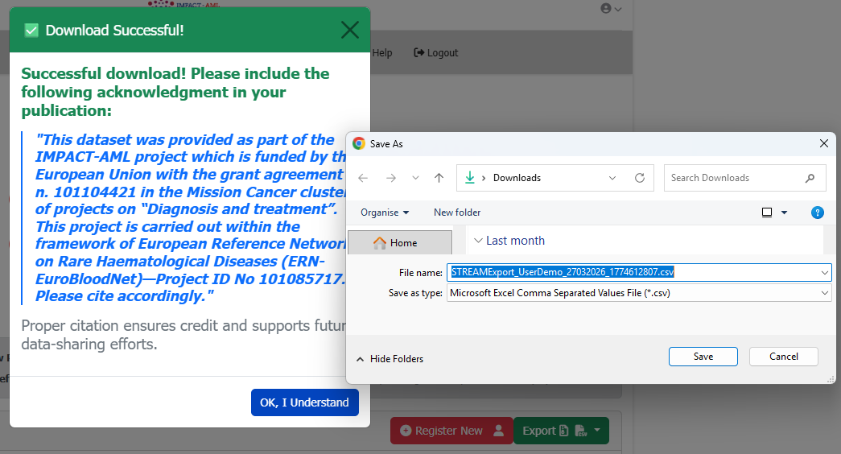The image size is (841, 454).
Task: Cancel the Save As dialog
Action: (x=783, y=357)
